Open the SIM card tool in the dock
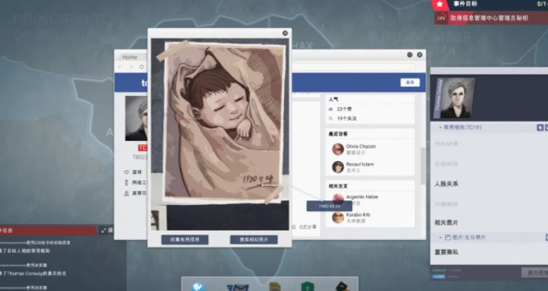548x291 pixels. [x=275, y=286]
